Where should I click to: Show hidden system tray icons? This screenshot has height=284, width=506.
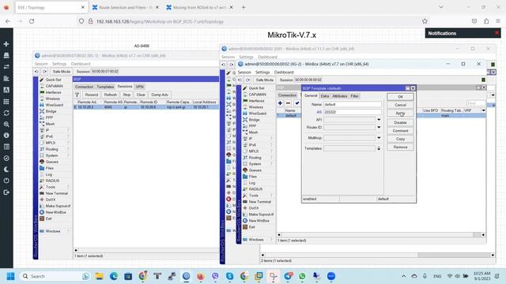404,276
